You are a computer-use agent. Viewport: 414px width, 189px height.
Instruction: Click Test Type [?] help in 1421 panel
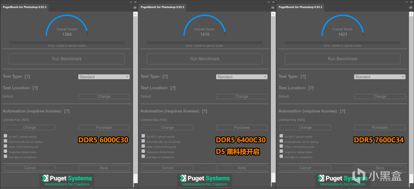click(303, 76)
